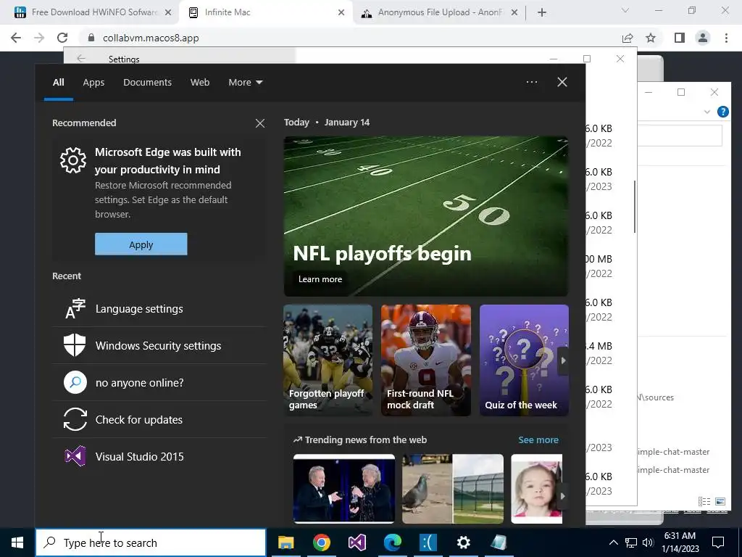Dismiss the Recommended section
Viewport: 742px width, 557px height.
(x=260, y=123)
